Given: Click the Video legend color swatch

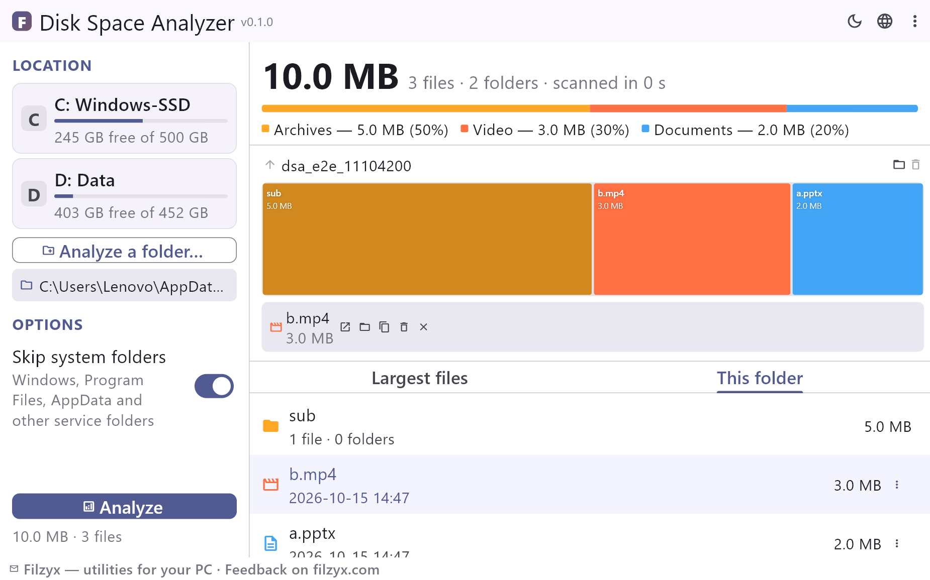Looking at the screenshot, I should (464, 129).
